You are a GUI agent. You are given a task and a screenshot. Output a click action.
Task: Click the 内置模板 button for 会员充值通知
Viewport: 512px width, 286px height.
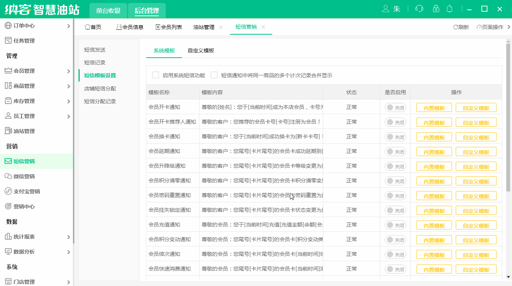(x=434, y=225)
